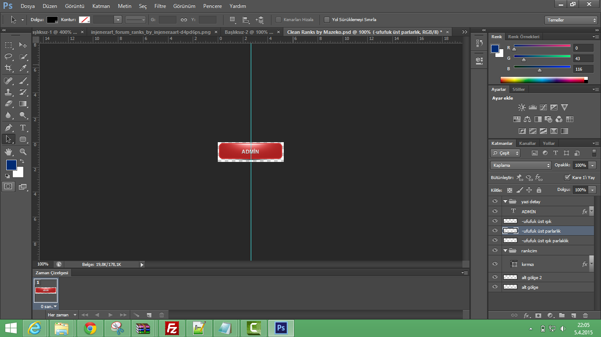Go to next animation frame
The image size is (601, 337).
pyautogui.click(x=124, y=315)
